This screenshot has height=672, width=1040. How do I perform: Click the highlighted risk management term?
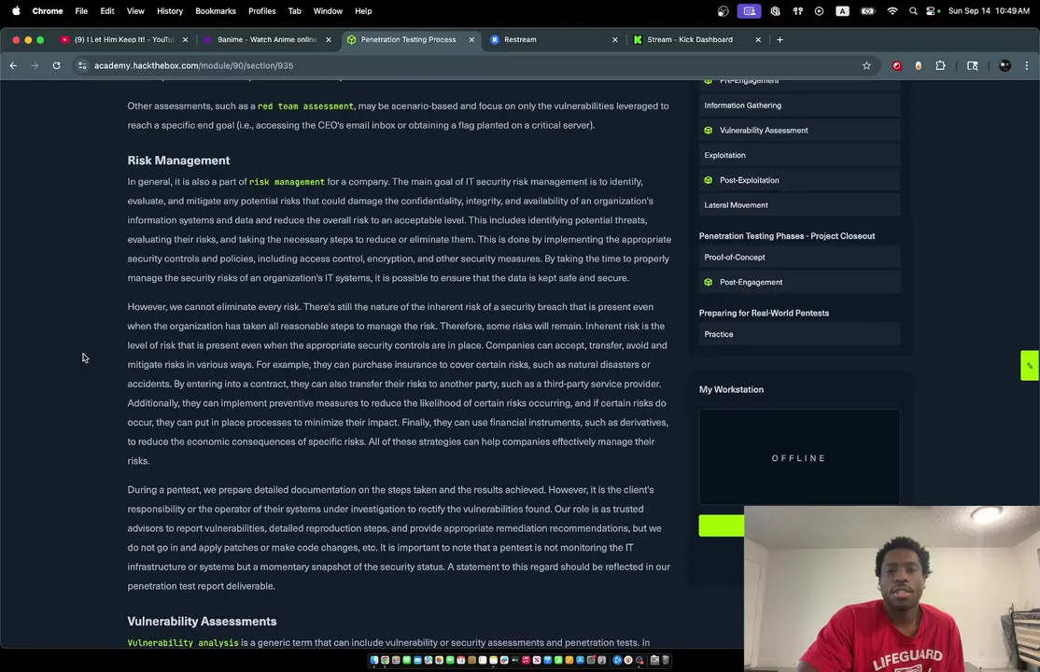[x=287, y=182]
